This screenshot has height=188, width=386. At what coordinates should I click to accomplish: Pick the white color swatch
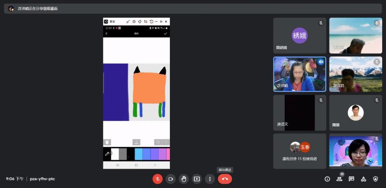click(115, 154)
